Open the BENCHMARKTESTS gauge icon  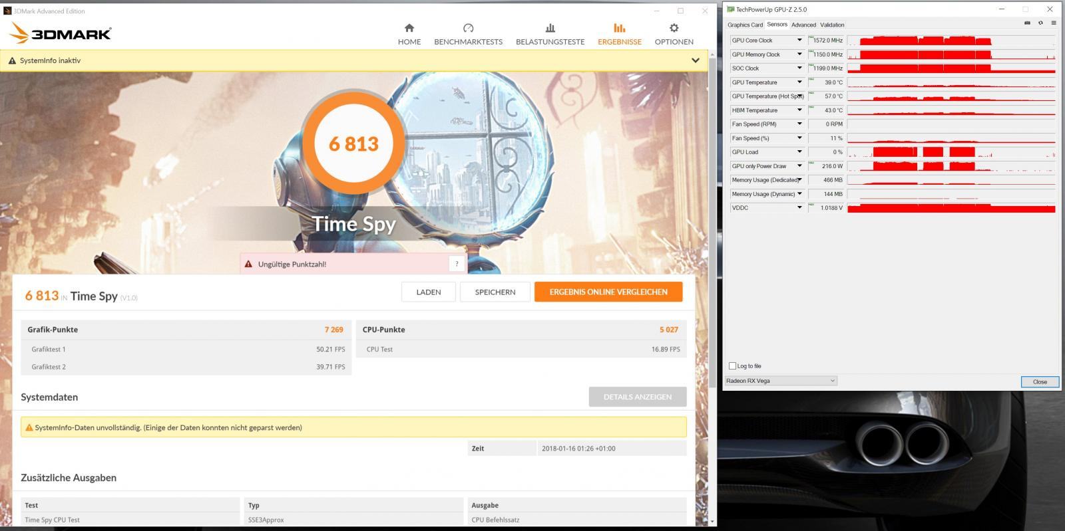pyautogui.click(x=468, y=28)
